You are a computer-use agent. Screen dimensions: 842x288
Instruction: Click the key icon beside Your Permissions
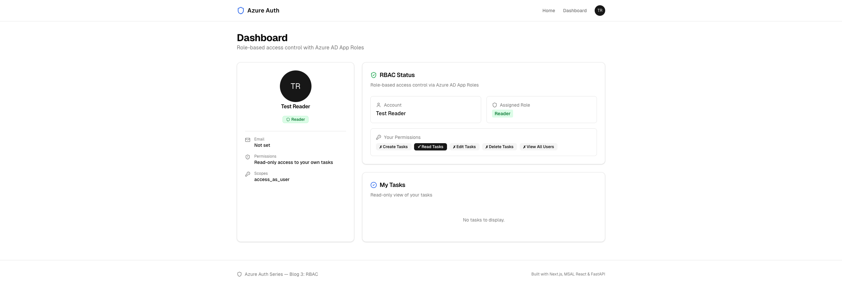click(378, 137)
